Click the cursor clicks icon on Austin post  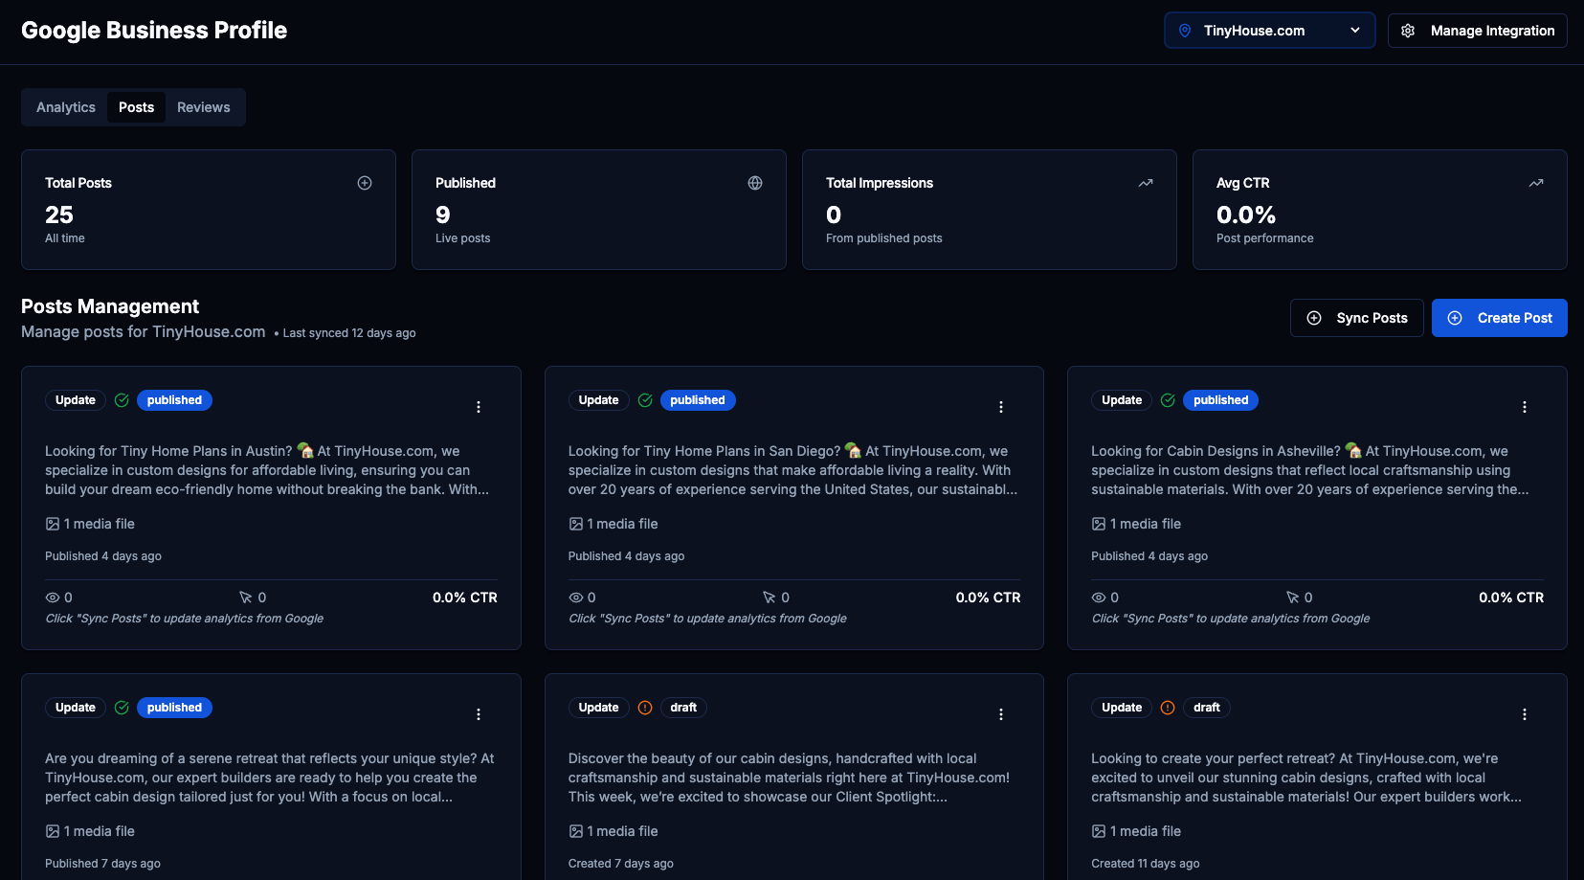[246, 598]
